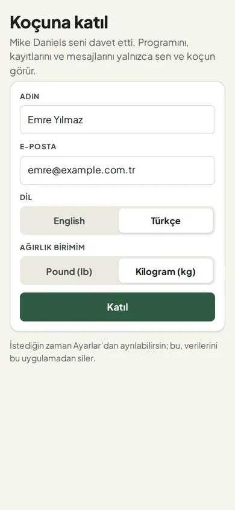Click empty page background below the footer note
Screen dimensions: 235x510
tap(117, 436)
